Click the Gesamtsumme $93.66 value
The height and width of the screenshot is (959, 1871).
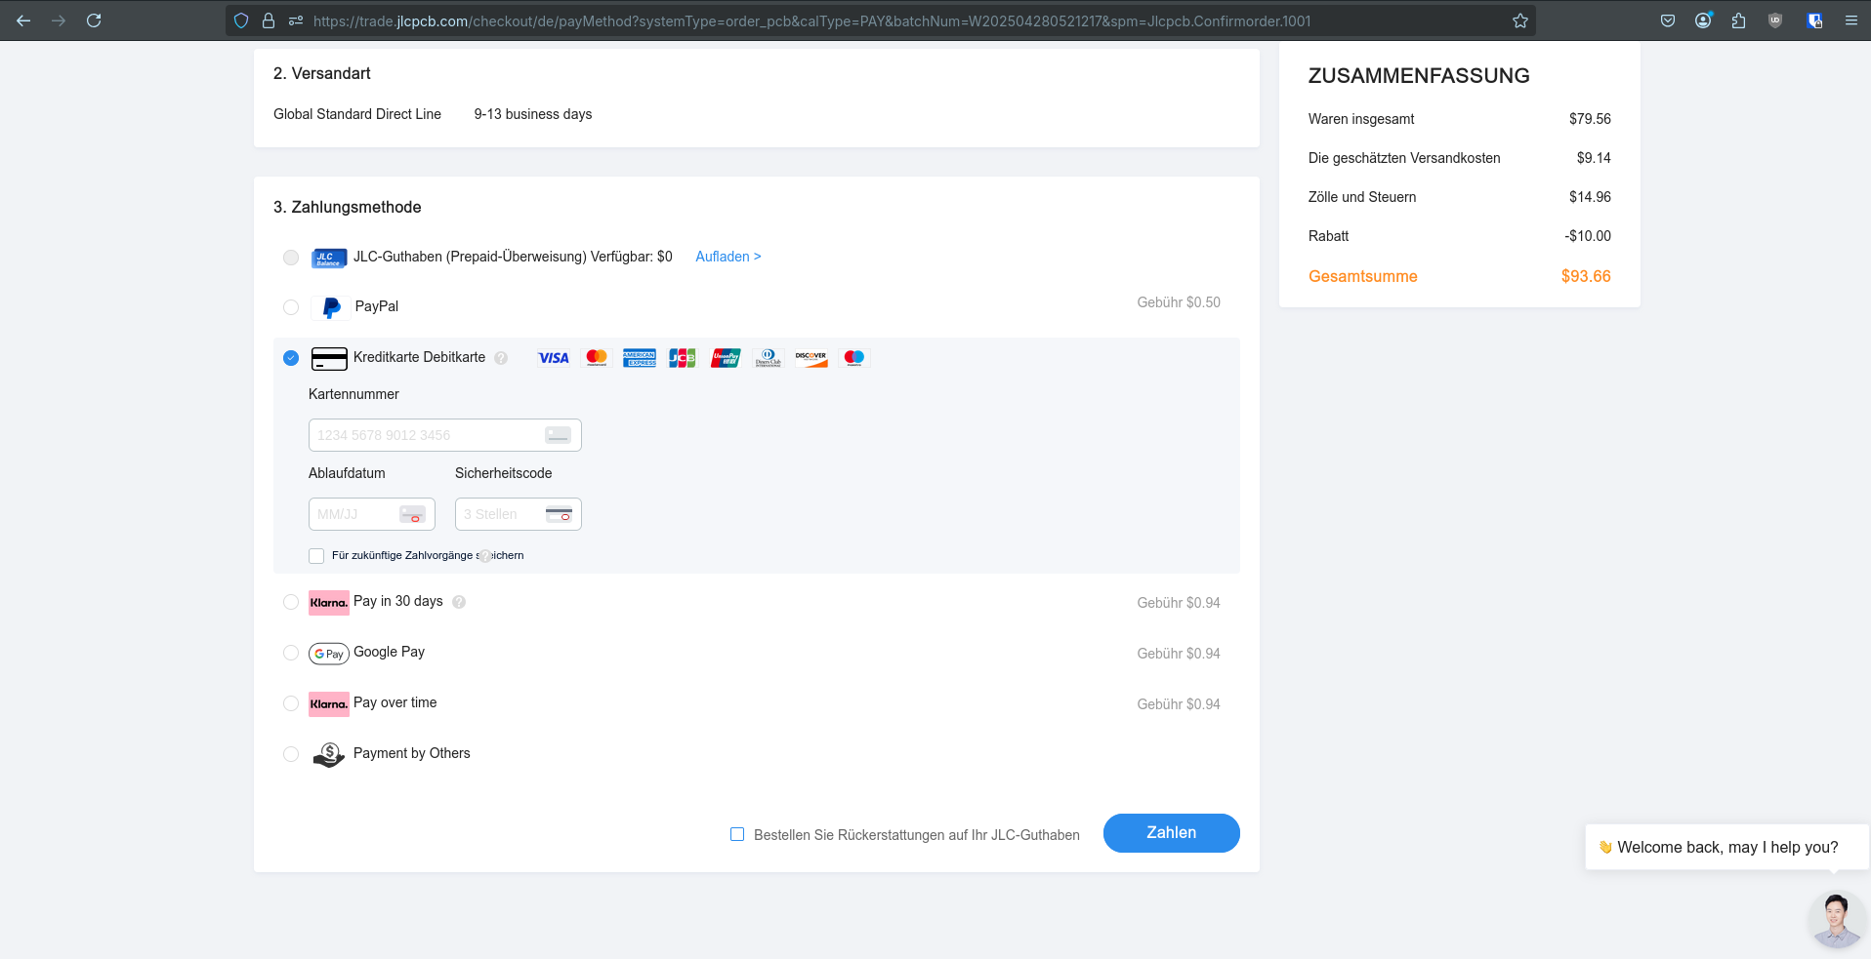pos(1586,276)
